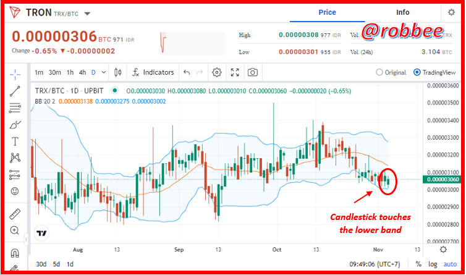Open the emoji icons tool
Image resolution: width=466 pixels, height=275 pixels.
point(15,191)
